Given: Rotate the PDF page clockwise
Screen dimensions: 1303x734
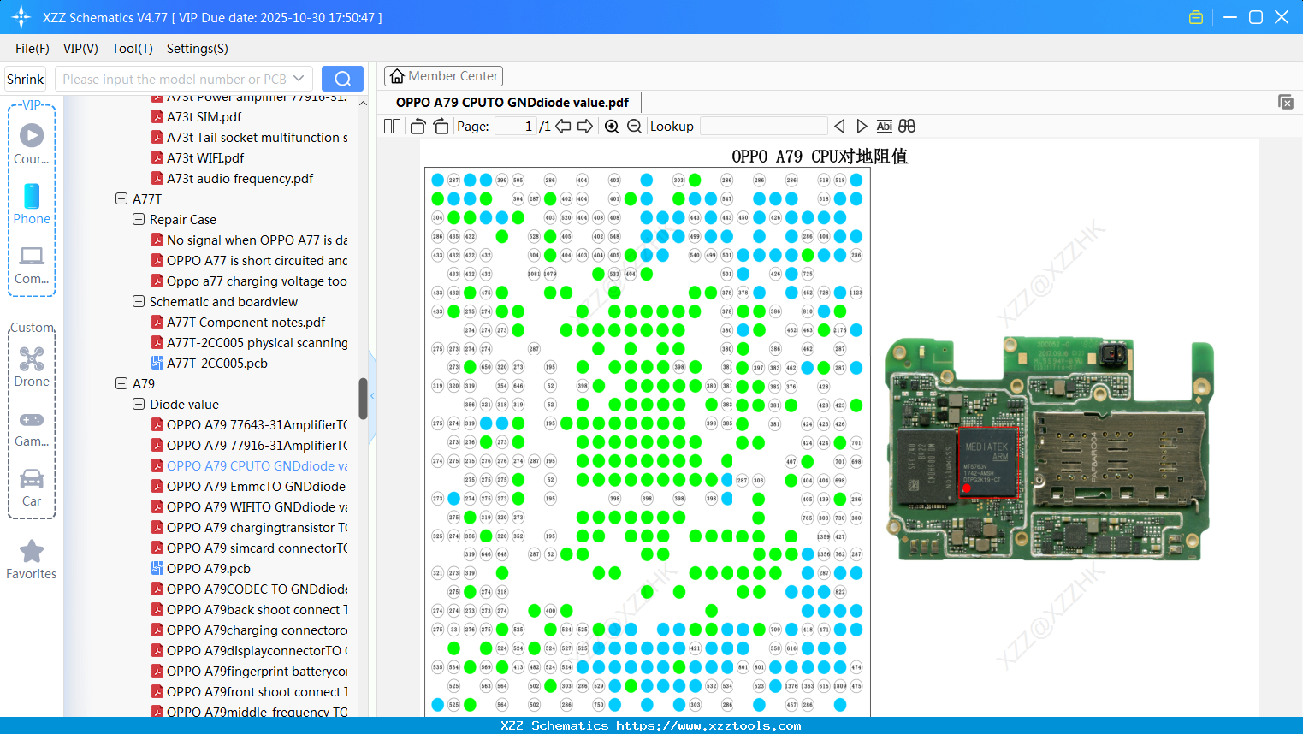Looking at the screenshot, I should pyautogui.click(x=441, y=127).
